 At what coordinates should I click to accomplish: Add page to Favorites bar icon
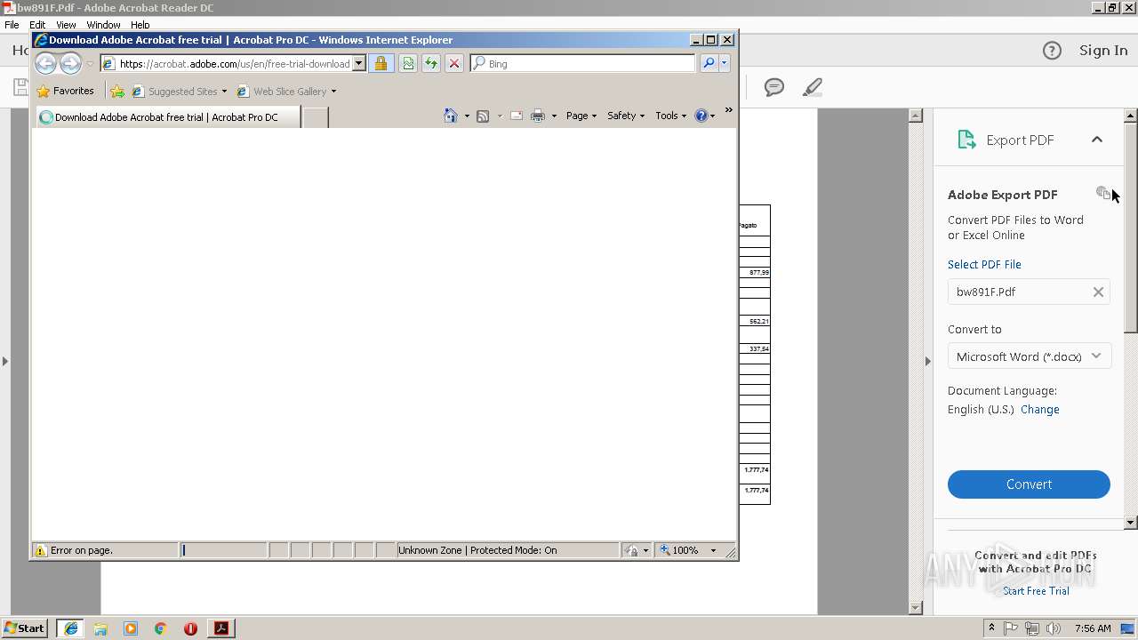pyautogui.click(x=117, y=91)
